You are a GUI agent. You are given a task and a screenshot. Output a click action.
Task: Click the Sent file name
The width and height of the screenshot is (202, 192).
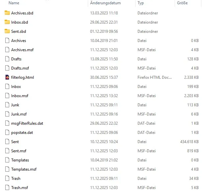coord(15,142)
